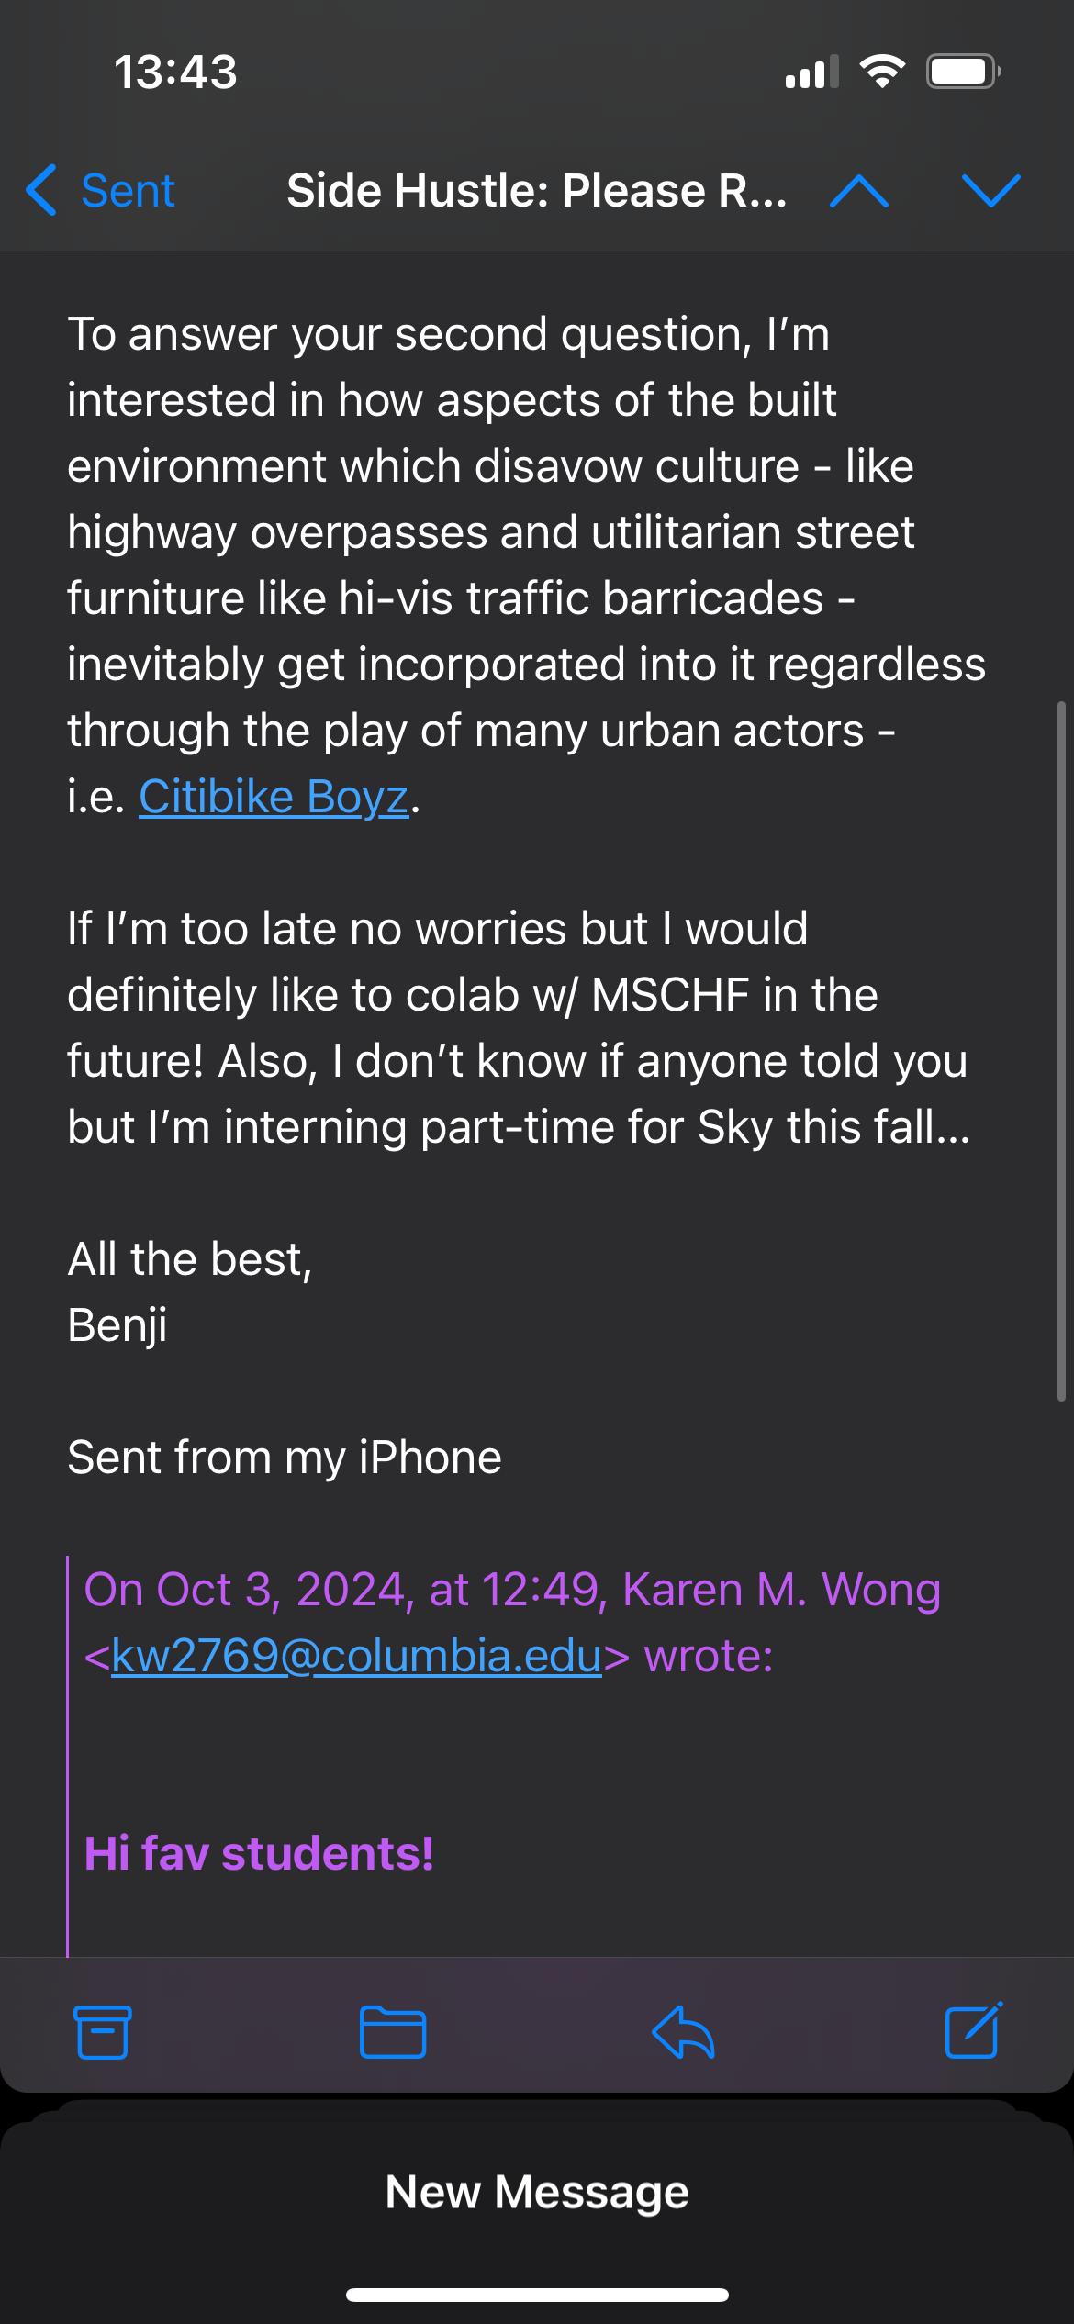Tap the Side Hustle subject title
The width and height of the screenshot is (1074, 2324).
click(536, 191)
